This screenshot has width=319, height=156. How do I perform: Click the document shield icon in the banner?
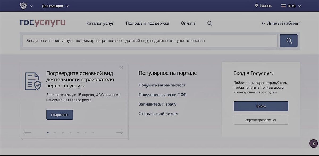pos(33,81)
